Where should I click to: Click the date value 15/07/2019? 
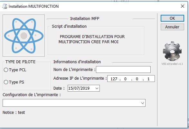79,88
